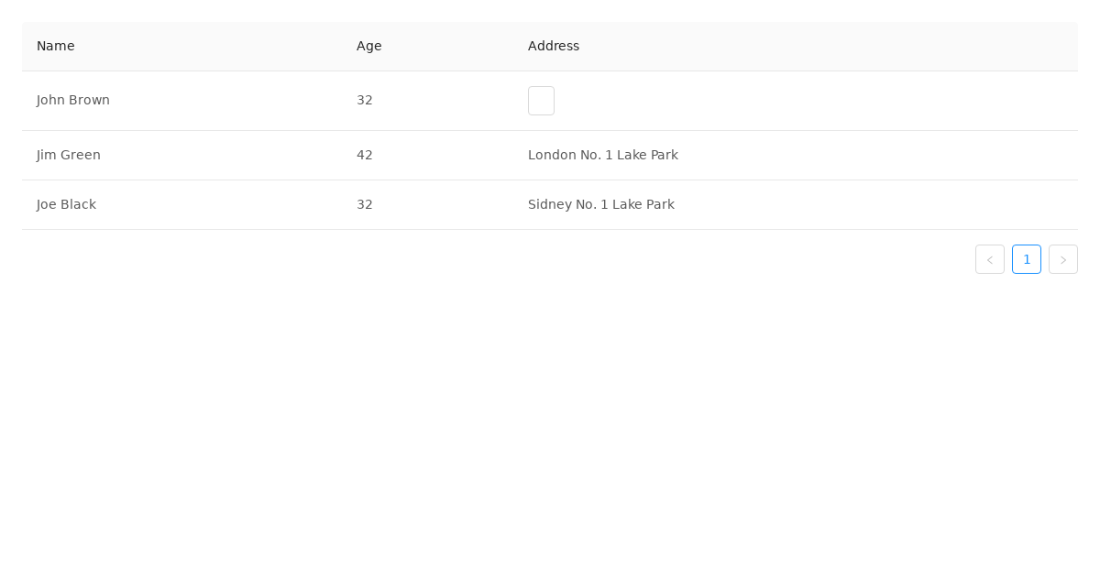Viewport: 1100px width, 577px height.
Task: Click the Sidney No. 1 Lake Park address
Action: point(601,204)
